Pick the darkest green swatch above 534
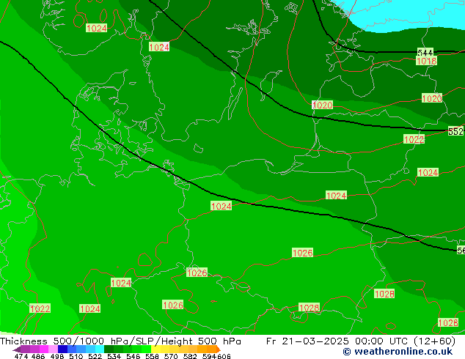This screenshot has width=465, height=359. 109,349
